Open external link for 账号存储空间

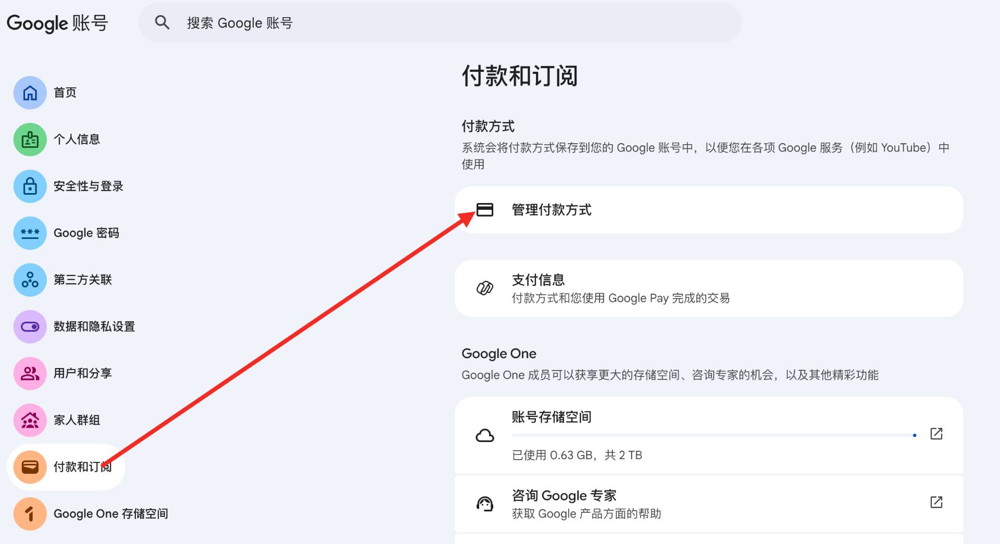[x=936, y=434]
